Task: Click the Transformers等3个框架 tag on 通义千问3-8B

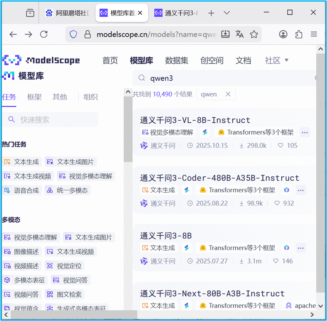Action: pyautogui.click(x=236, y=247)
